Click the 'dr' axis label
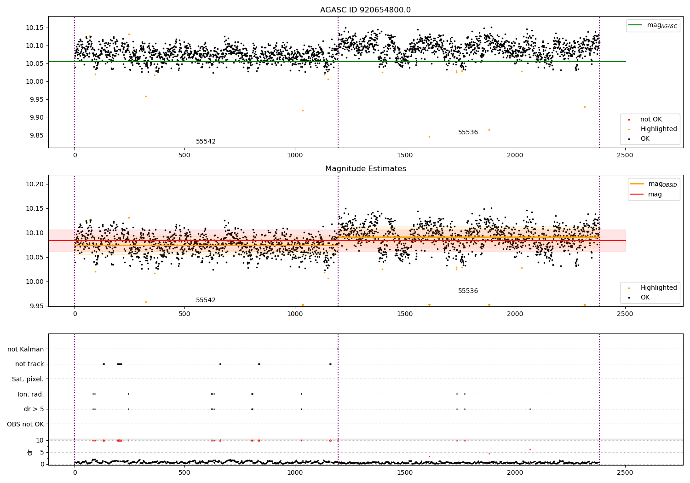The width and height of the screenshot is (690, 483). [30, 452]
